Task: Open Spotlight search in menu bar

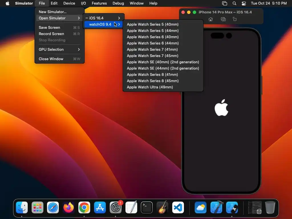Action: (x=234, y=3)
